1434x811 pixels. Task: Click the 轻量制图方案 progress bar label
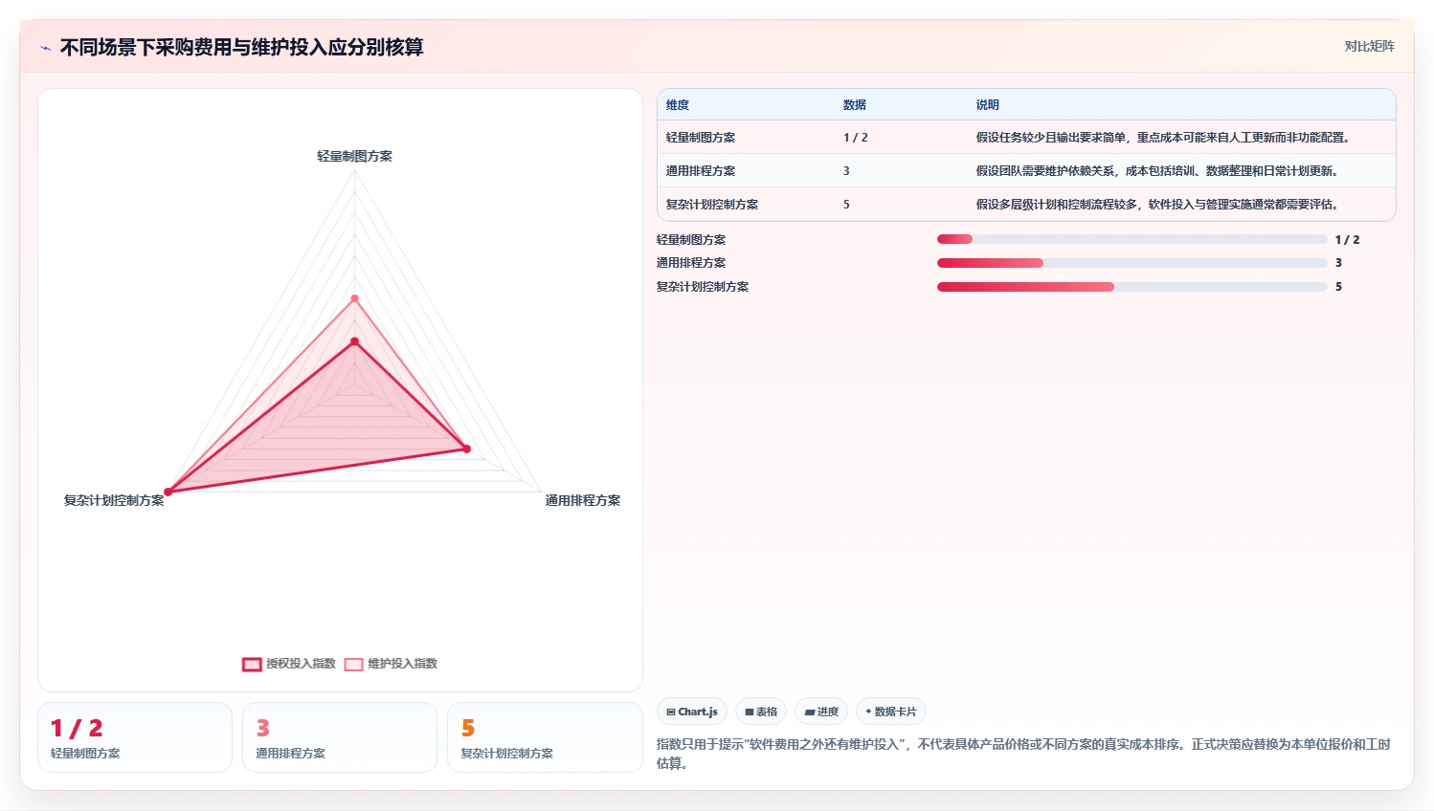coord(691,240)
